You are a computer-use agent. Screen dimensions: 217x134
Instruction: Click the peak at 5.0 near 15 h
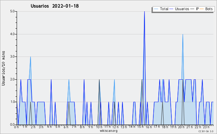(x=144, y=12)
